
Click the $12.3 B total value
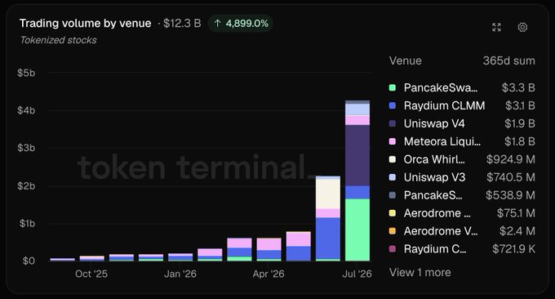182,24
